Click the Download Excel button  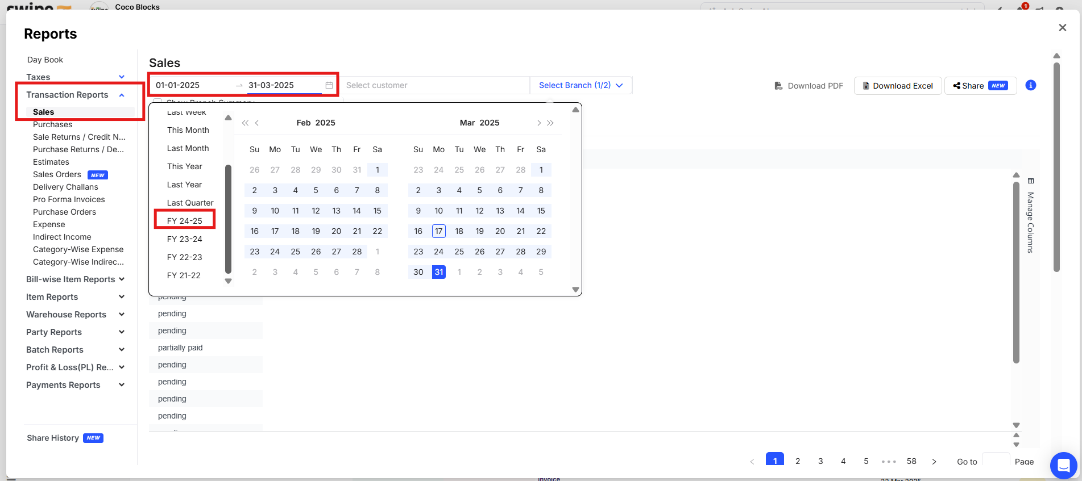point(898,86)
